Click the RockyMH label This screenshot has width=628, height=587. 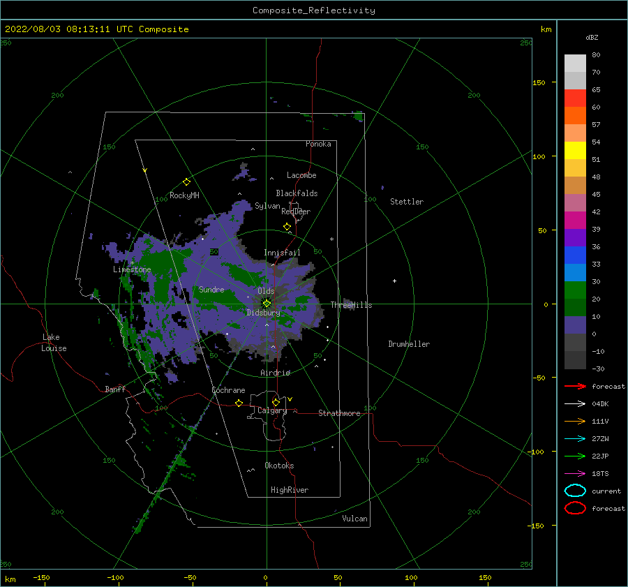click(x=184, y=195)
